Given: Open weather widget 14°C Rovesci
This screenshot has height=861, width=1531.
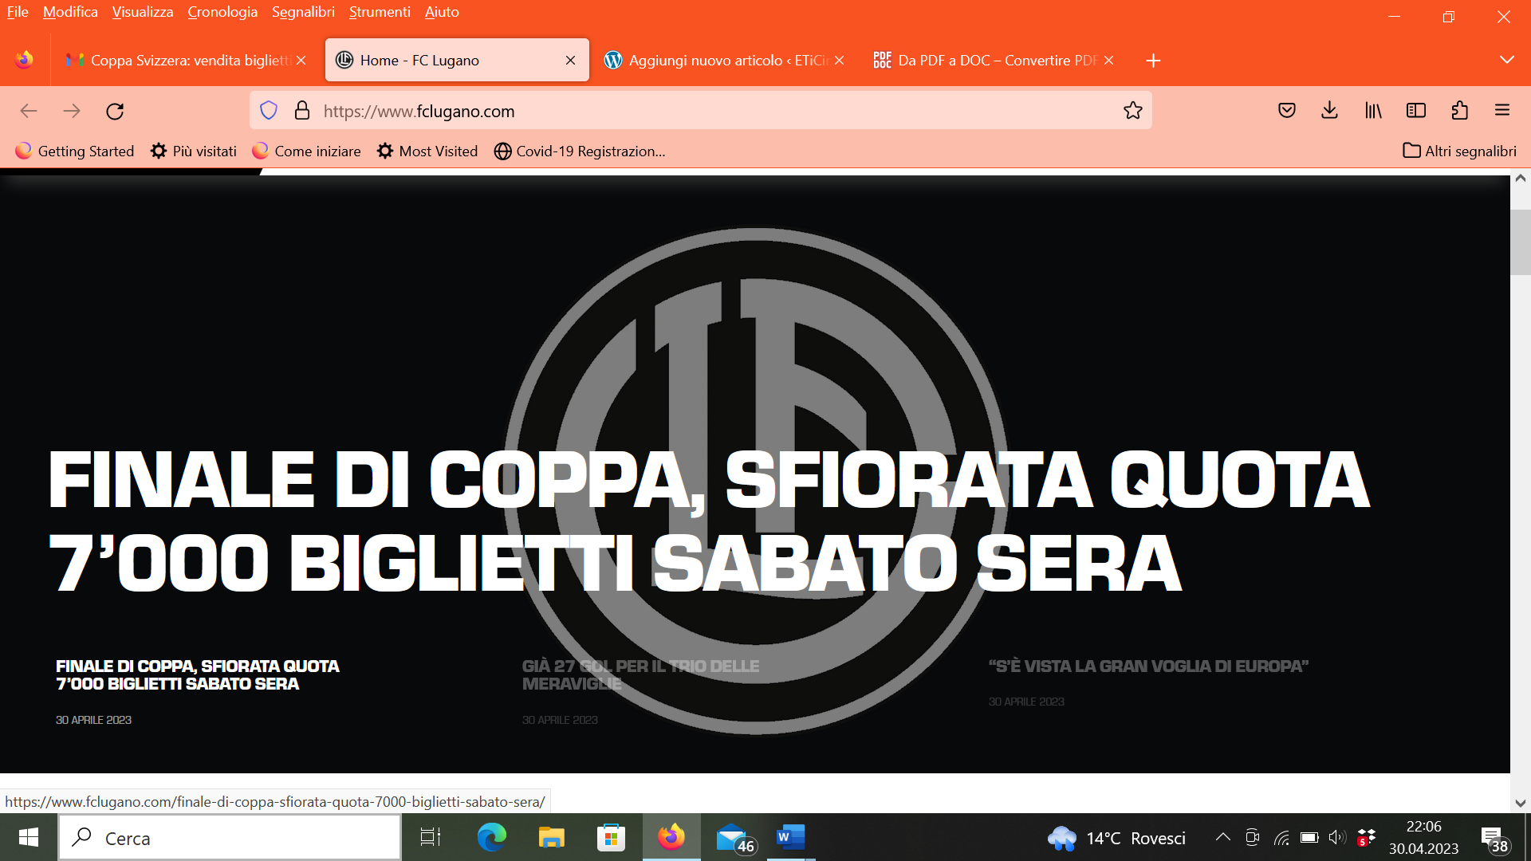Looking at the screenshot, I should tap(1116, 838).
